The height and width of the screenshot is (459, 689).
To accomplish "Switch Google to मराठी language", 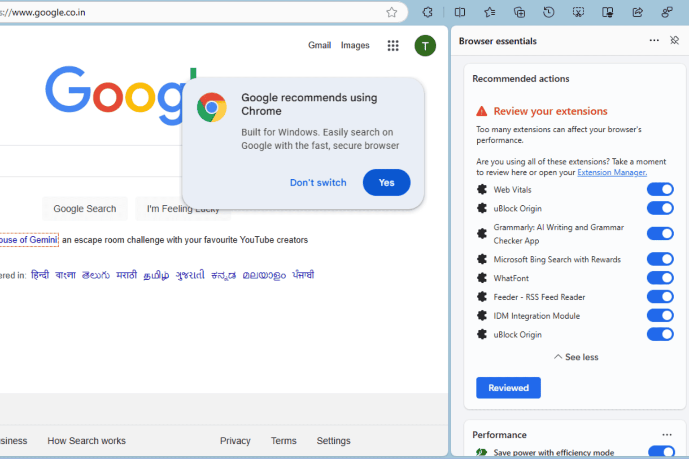I will [126, 275].
